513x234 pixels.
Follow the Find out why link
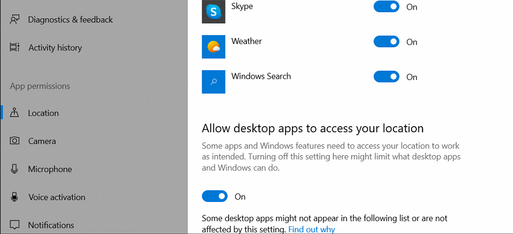311,229
